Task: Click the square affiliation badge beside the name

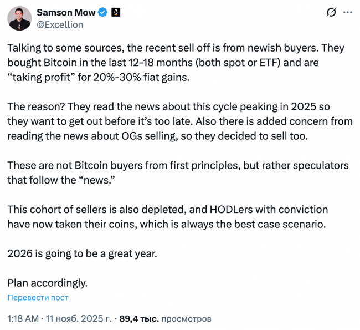Action: coord(116,12)
